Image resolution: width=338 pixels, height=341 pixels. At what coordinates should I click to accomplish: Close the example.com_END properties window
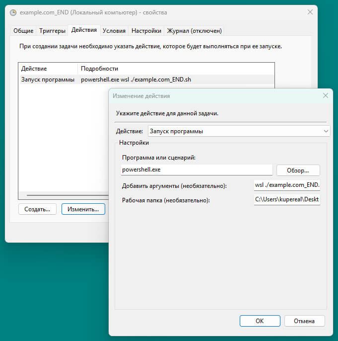click(310, 12)
